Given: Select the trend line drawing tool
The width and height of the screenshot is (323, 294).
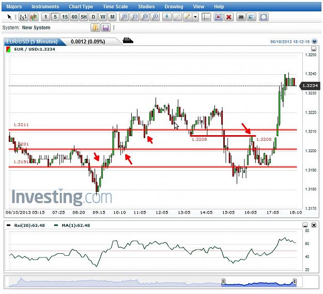Looking at the screenshot, I should click(x=177, y=17).
